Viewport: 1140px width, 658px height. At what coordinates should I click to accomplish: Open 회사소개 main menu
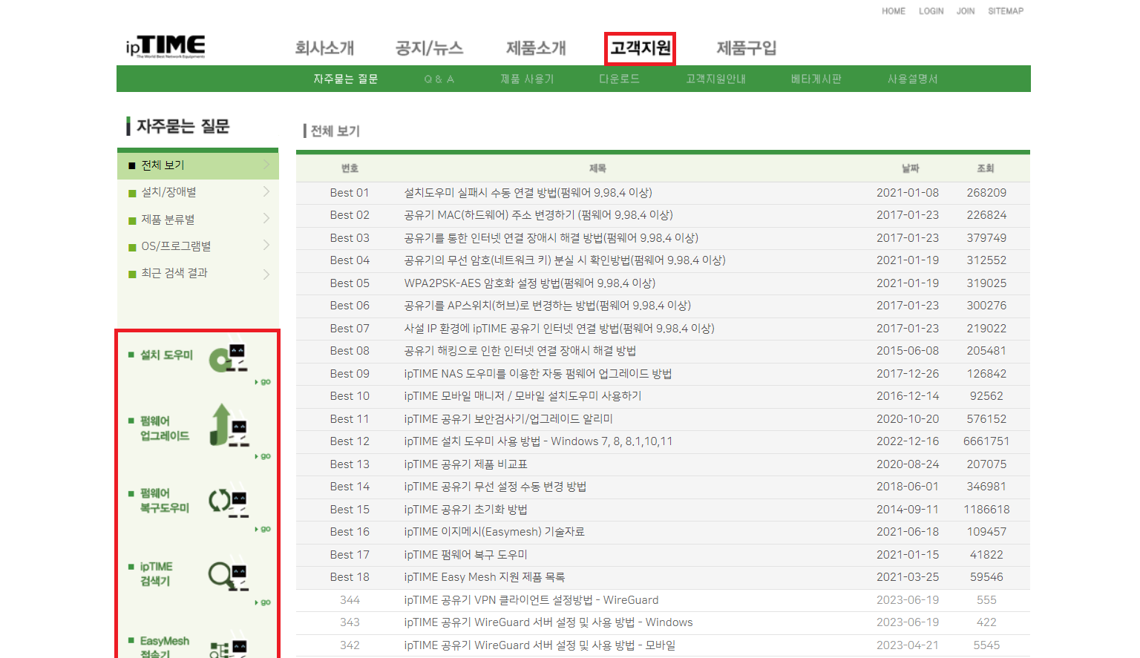(324, 48)
